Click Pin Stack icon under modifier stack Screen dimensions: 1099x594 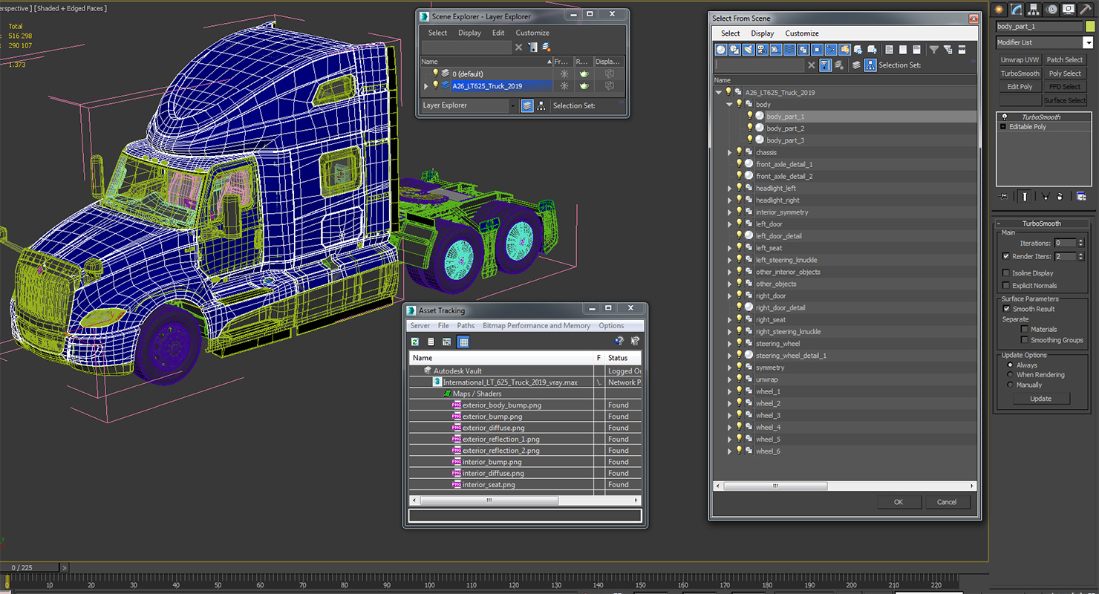coord(1005,196)
